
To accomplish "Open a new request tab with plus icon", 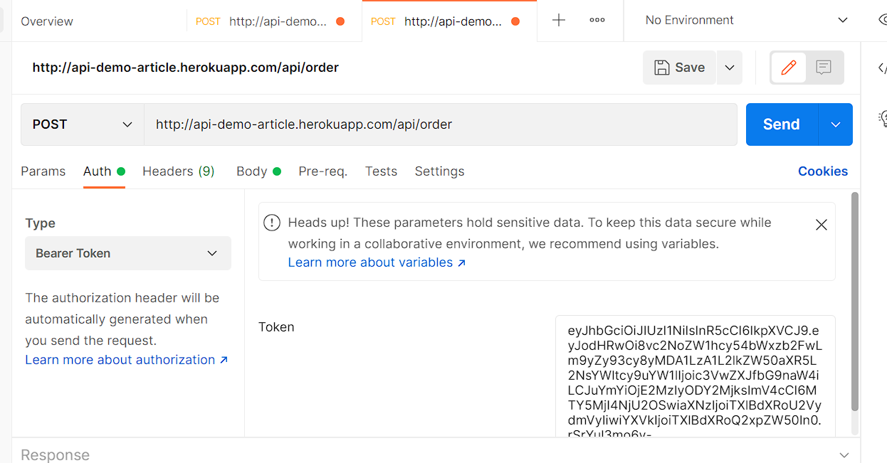I will tap(559, 21).
